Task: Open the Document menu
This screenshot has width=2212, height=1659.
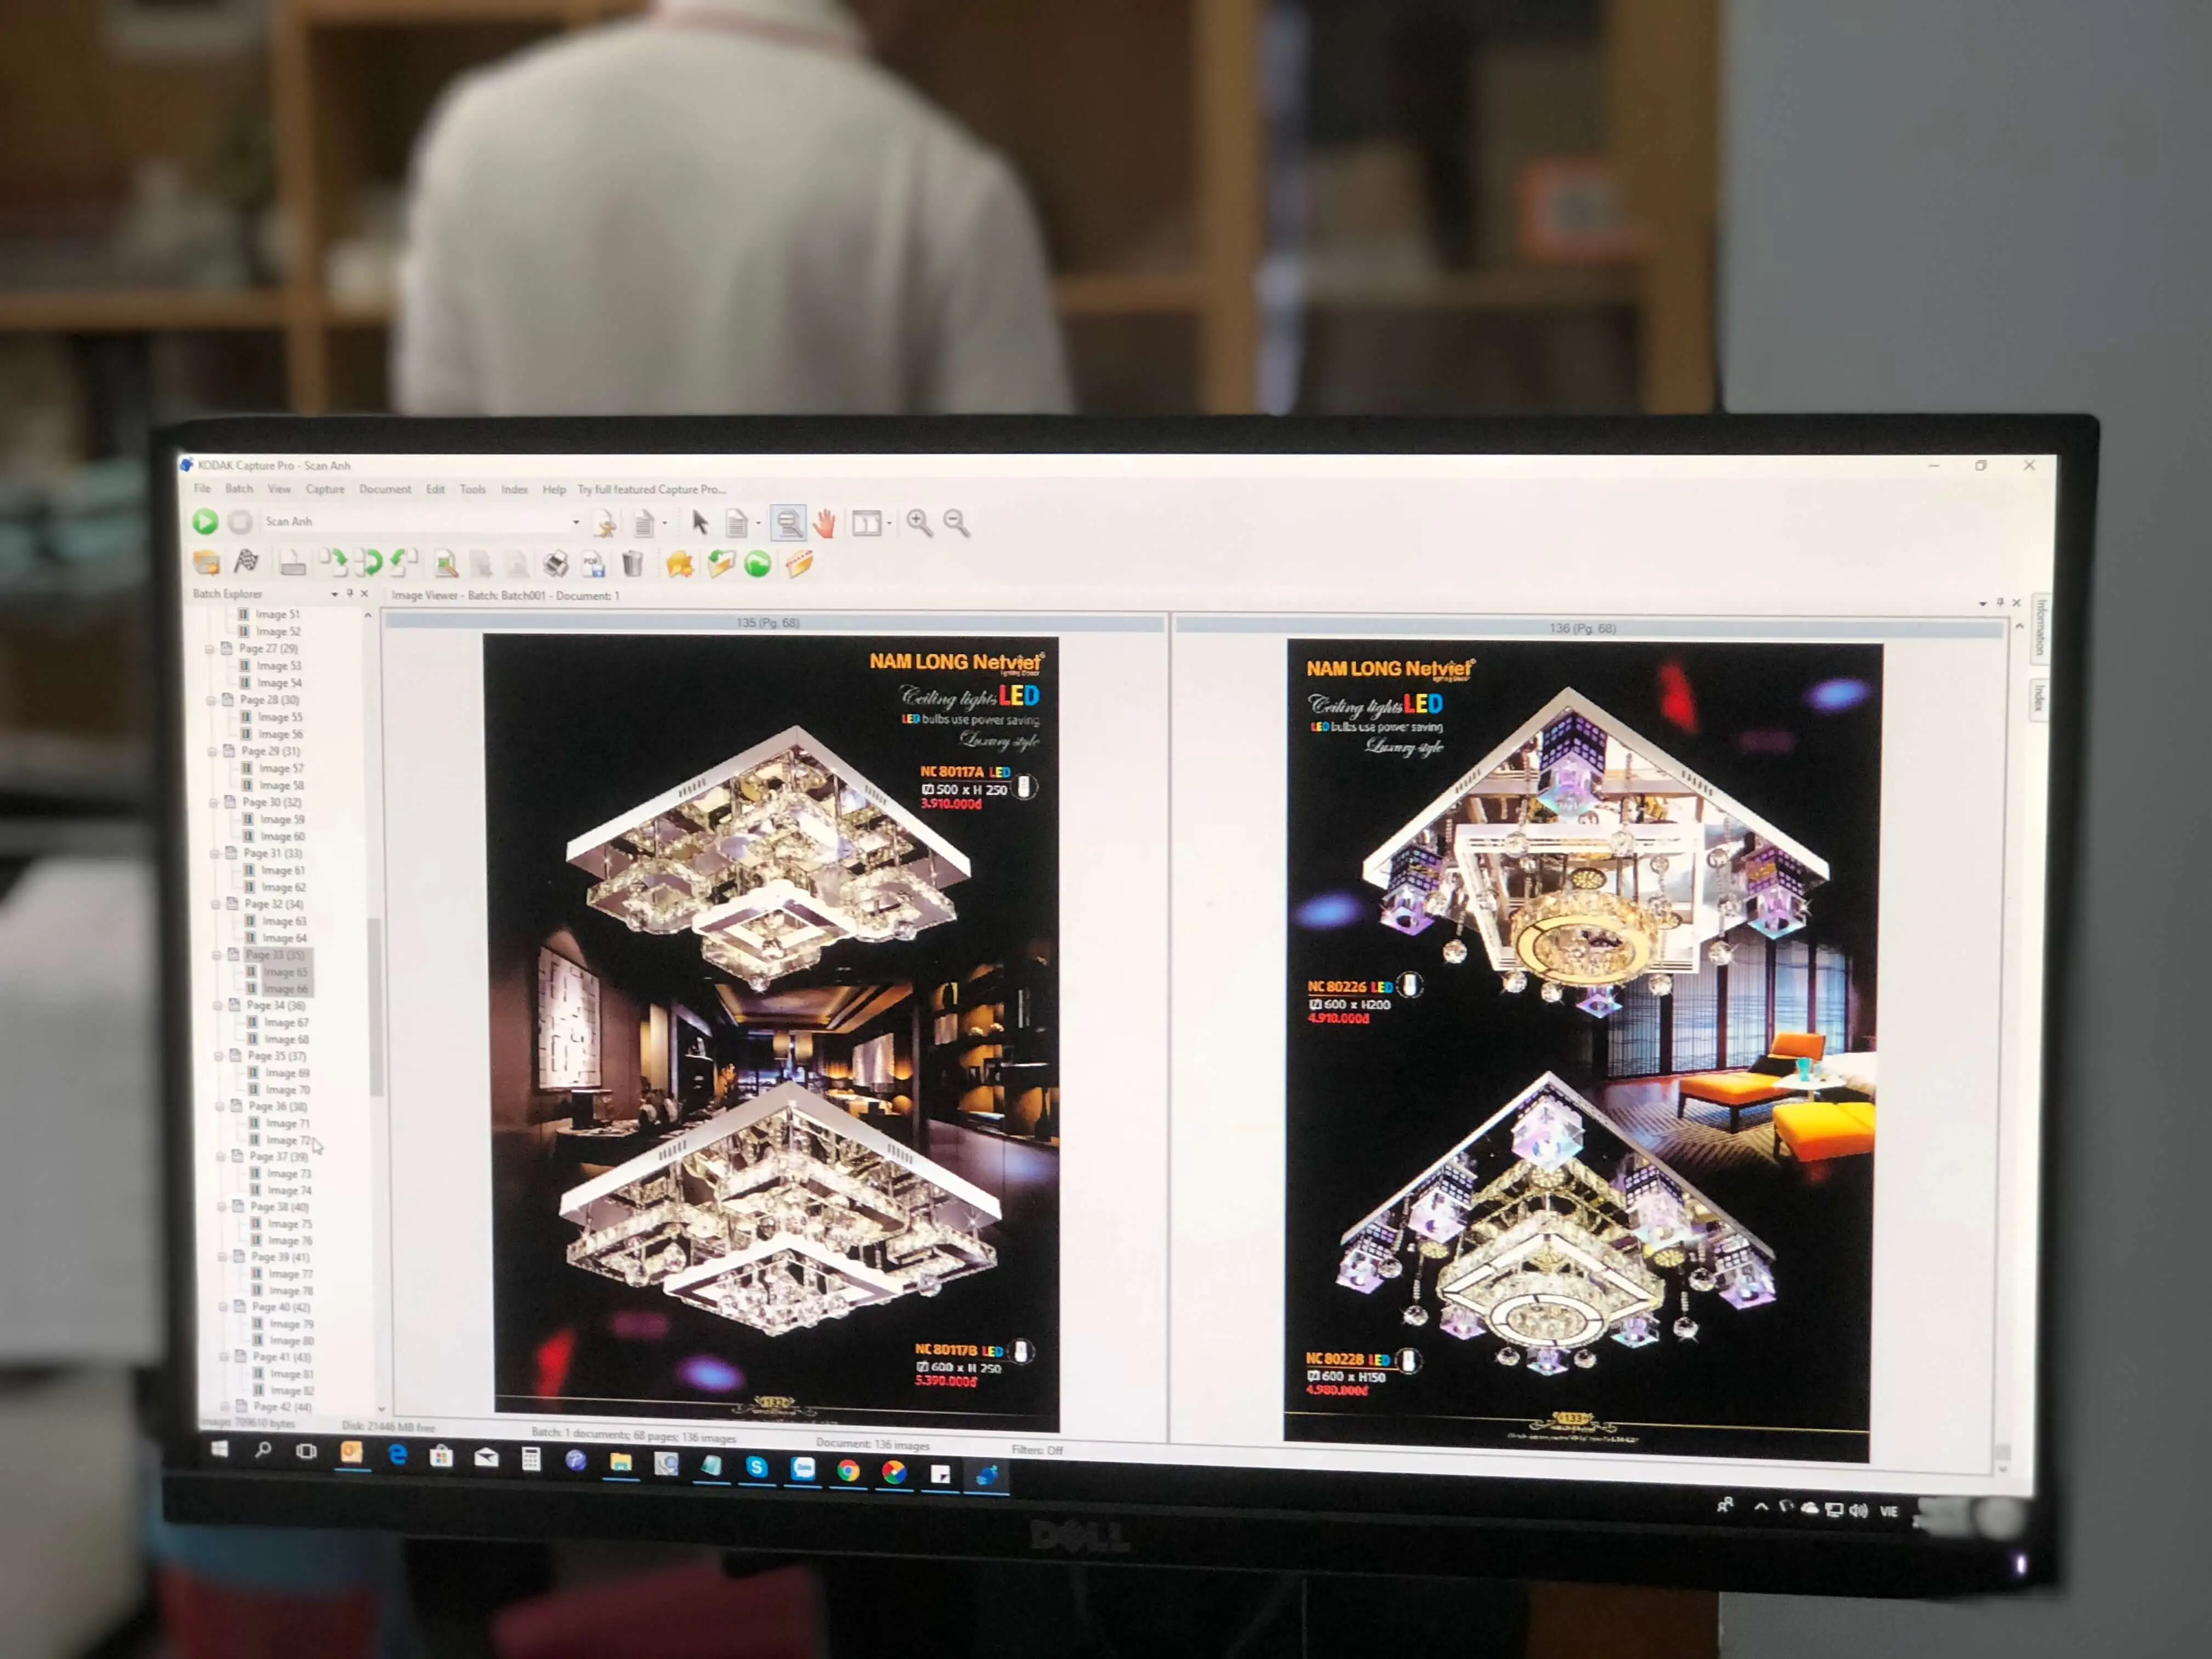Action: point(385,489)
